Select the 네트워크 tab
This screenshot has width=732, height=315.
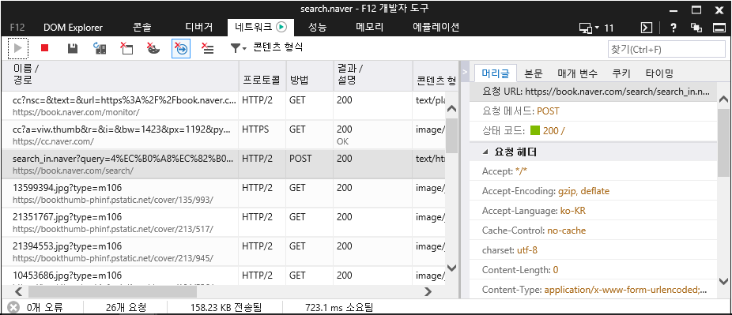261,28
